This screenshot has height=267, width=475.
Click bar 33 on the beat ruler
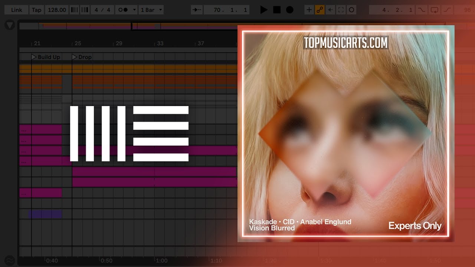160,43
